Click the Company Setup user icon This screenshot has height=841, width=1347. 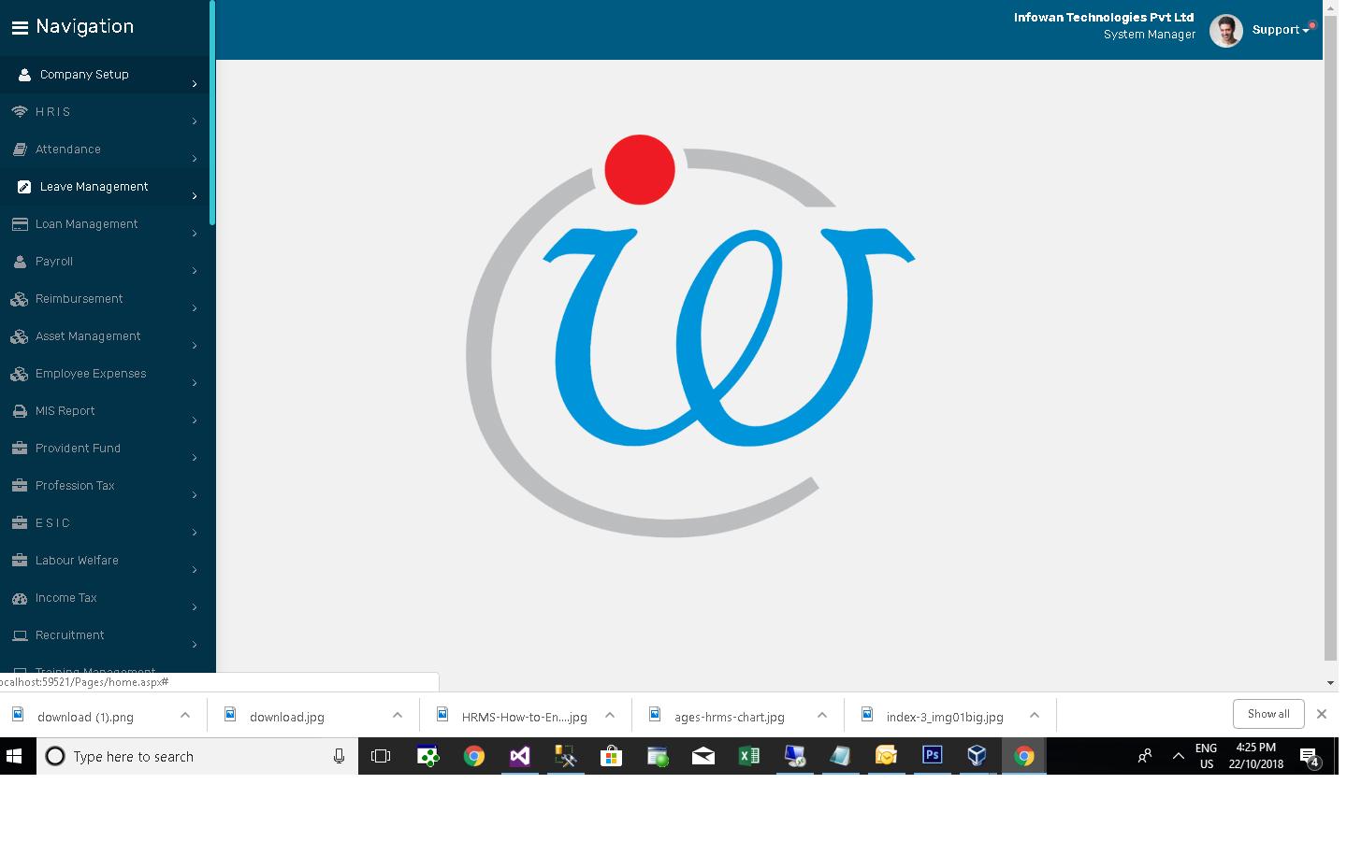[24, 75]
